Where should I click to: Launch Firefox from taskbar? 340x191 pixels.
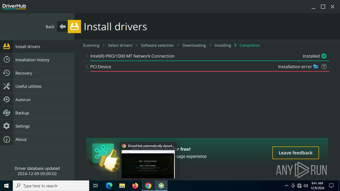pyautogui.click(x=135, y=186)
